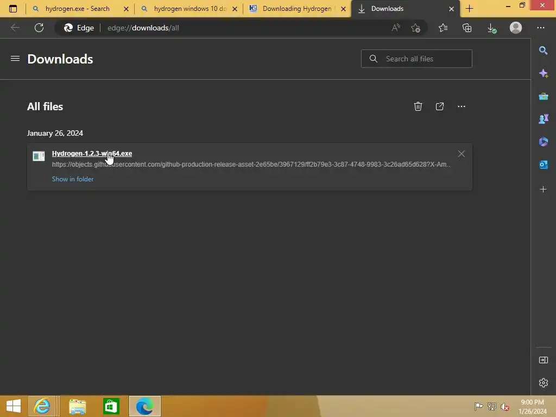Click the githubusercontent download URL text

[251, 164]
